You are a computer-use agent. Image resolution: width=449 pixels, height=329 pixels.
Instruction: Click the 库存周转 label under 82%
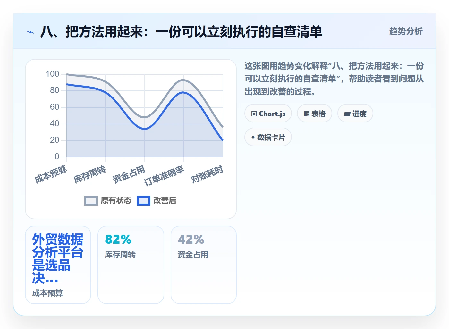tap(120, 255)
